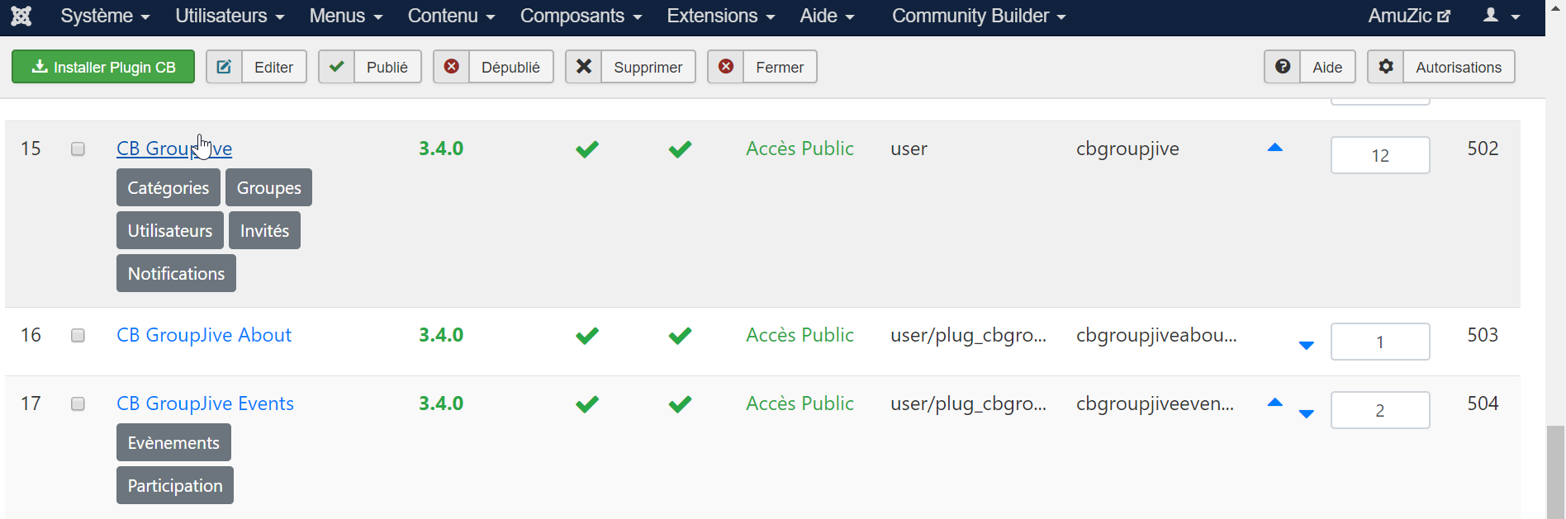The height and width of the screenshot is (519, 1566).
Task: Open the CB GroupJive About plugin link
Action: 204,335
